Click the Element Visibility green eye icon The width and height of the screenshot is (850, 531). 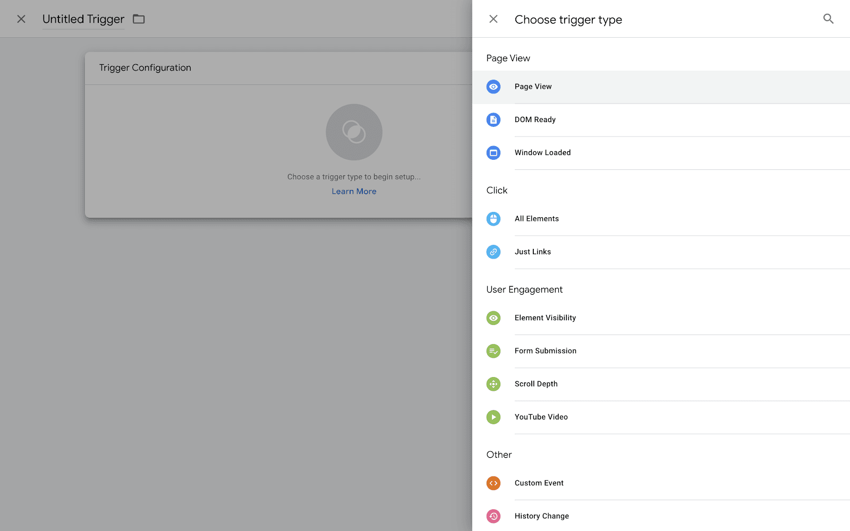coord(494,318)
